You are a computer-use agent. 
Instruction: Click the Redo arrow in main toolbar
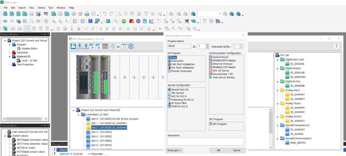(x=111, y=14)
